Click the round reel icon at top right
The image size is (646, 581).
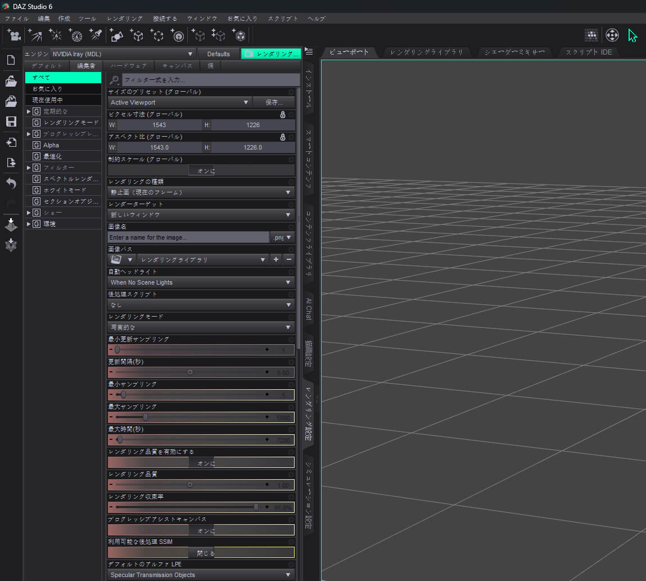coord(612,35)
